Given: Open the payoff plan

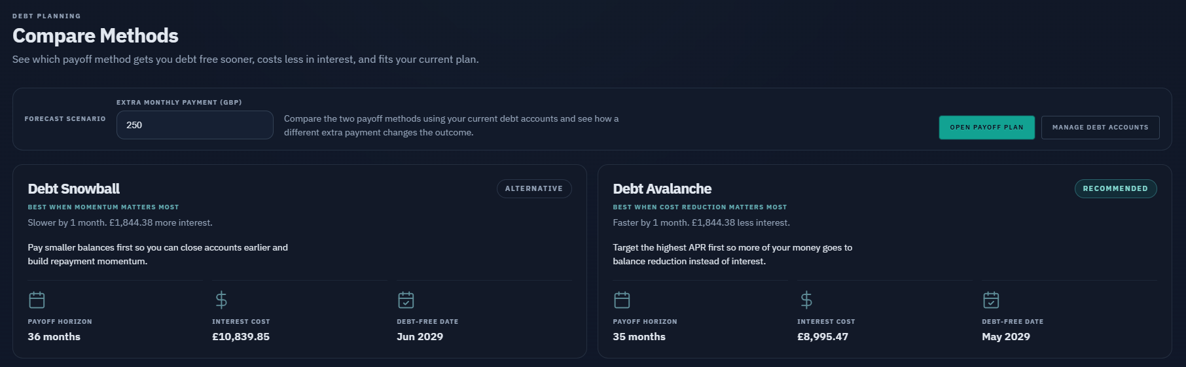Looking at the screenshot, I should pyautogui.click(x=986, y=128).
